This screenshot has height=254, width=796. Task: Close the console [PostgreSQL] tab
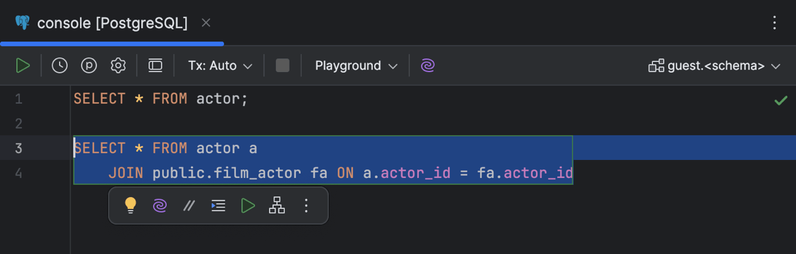point(206,23)
